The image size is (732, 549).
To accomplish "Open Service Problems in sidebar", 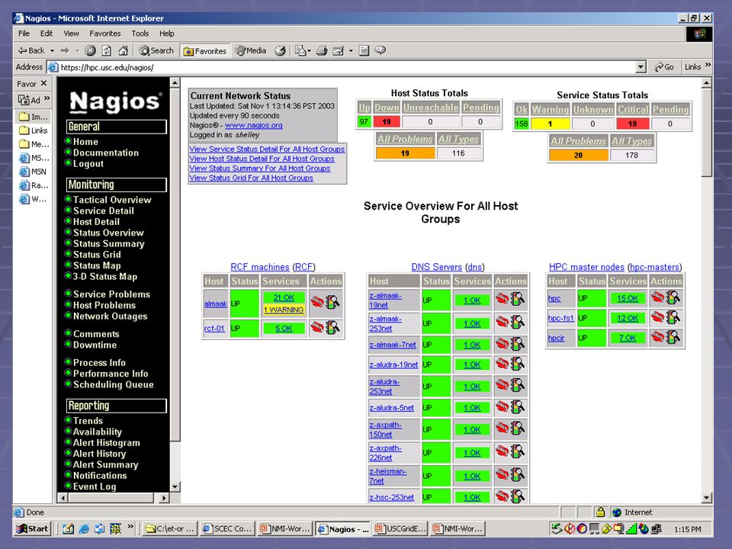I will (111, 294).
